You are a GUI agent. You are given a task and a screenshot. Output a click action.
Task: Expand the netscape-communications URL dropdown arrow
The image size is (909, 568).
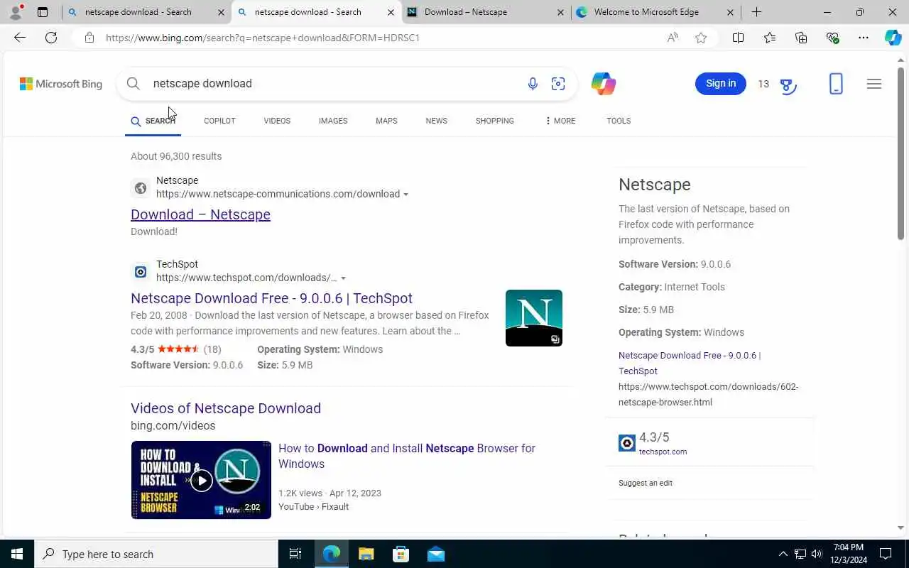coord(405,195)
